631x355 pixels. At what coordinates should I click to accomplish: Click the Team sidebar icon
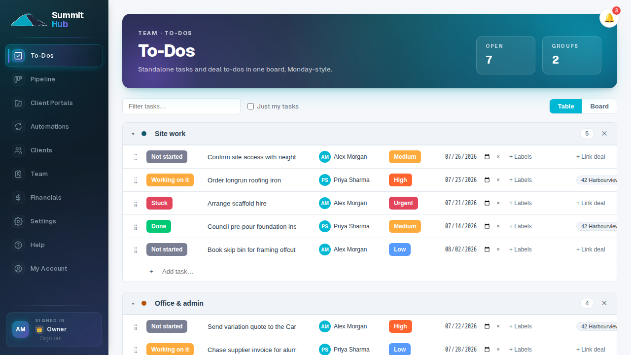(18, 174)
